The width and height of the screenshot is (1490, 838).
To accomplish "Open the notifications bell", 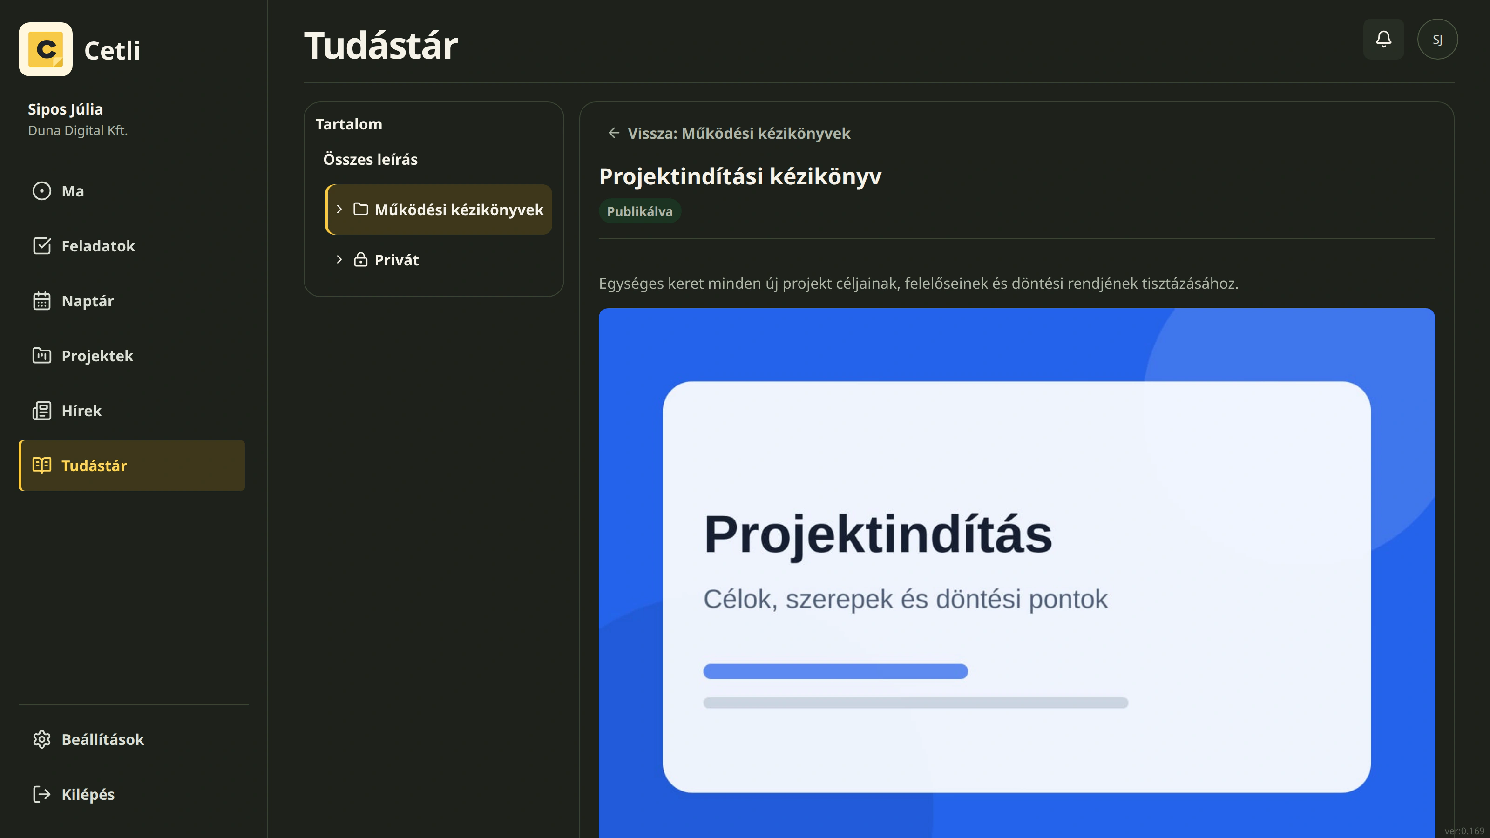I will (x=1383, y=39).
